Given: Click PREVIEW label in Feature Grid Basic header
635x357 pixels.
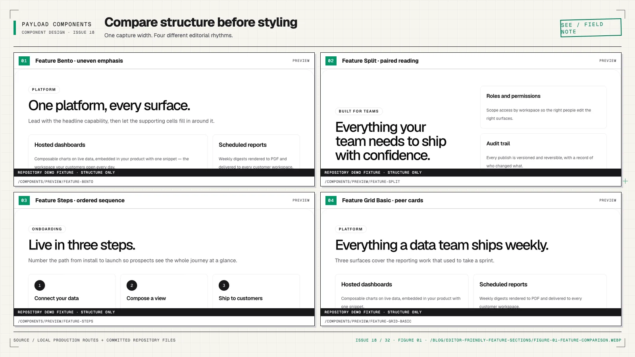Looking at the screenshot, I should [x=608, y=200].
